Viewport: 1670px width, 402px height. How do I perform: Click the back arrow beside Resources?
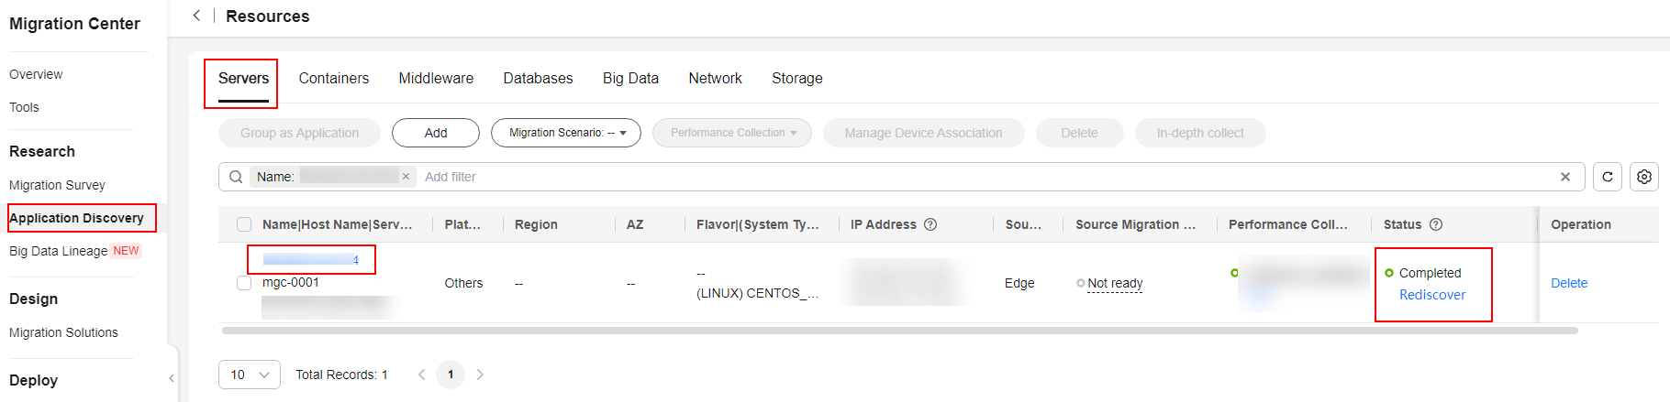tap(196, 16)
